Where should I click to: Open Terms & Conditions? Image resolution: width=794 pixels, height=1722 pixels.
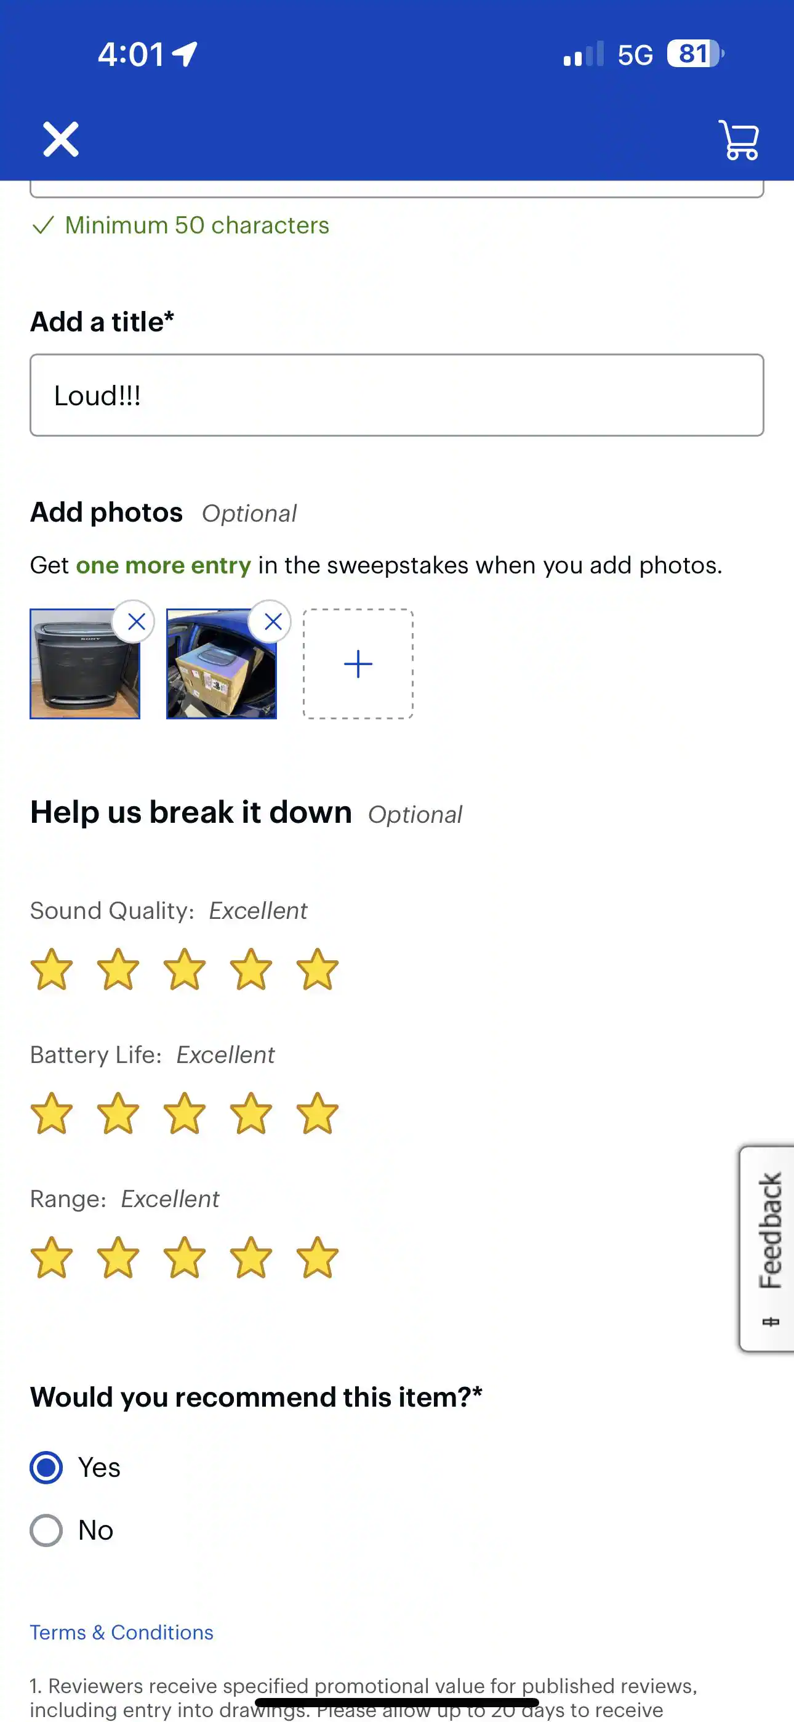(121, 1631)
